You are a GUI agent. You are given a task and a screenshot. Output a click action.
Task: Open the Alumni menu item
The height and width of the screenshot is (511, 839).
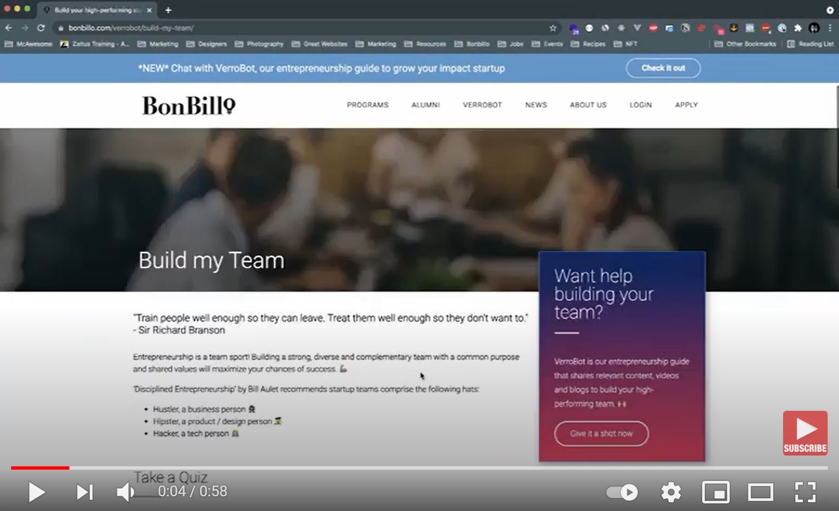pyautogui.click(x=426, y=105)
